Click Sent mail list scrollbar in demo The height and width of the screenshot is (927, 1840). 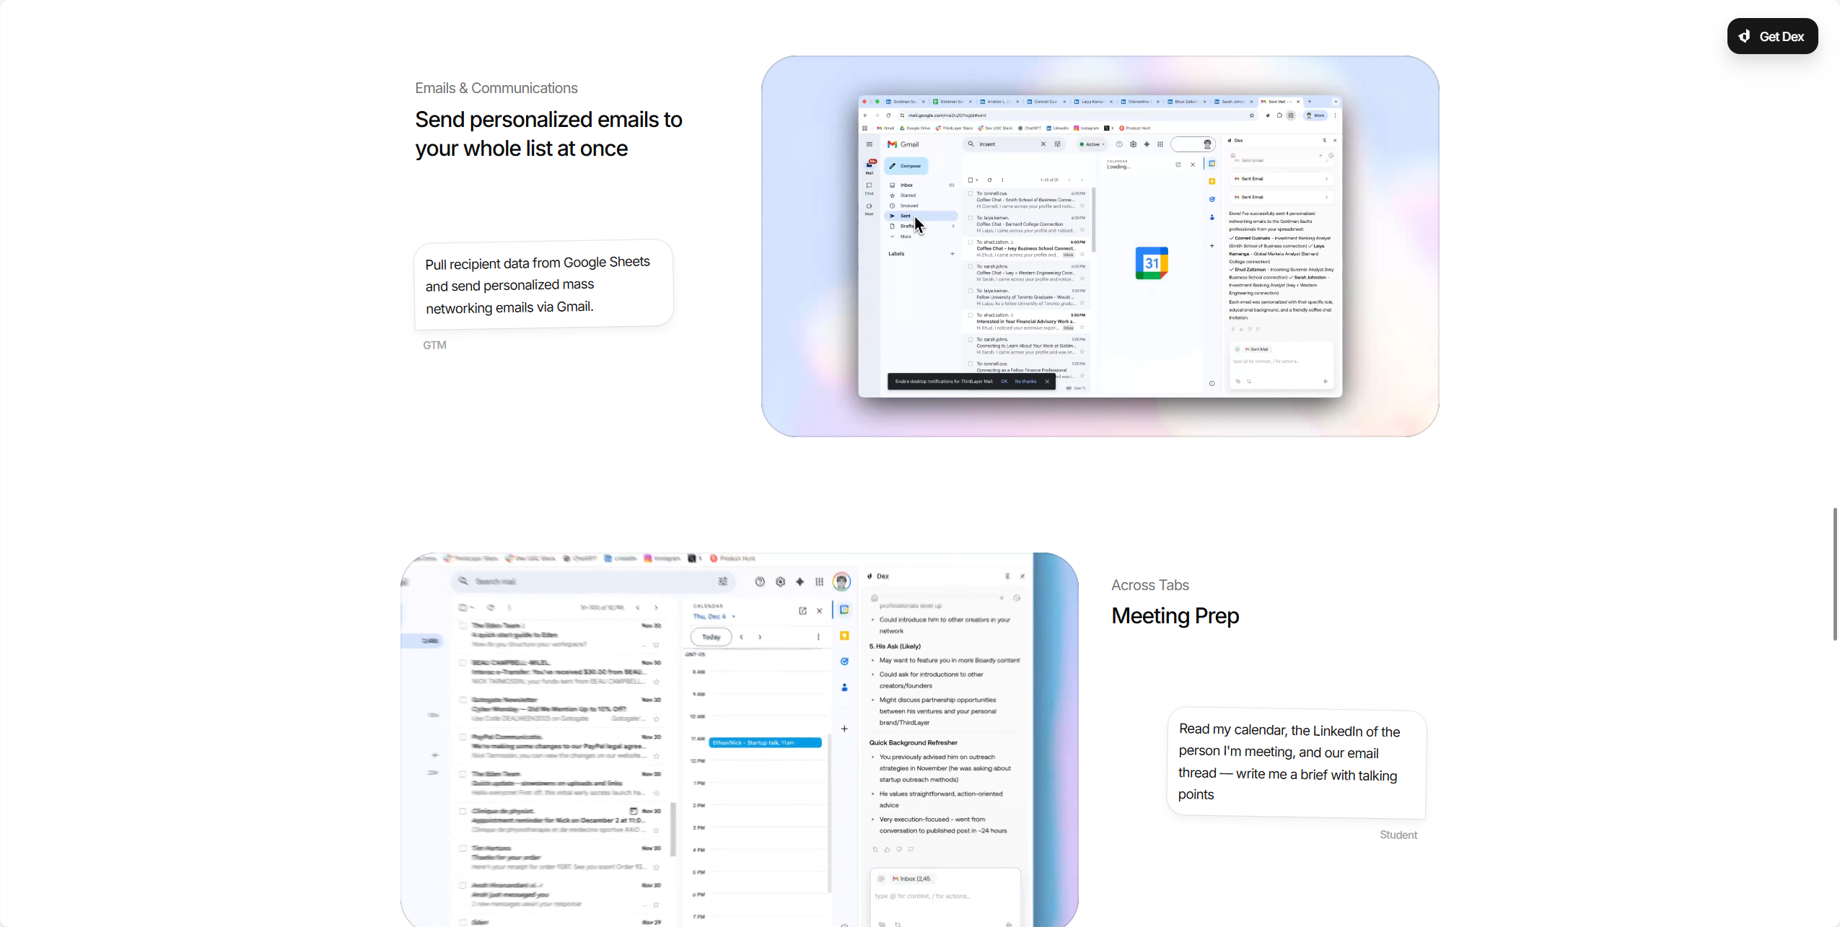(1094, 220)
